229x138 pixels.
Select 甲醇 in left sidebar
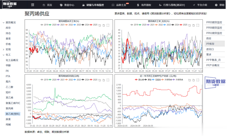(x=8, y=66)
